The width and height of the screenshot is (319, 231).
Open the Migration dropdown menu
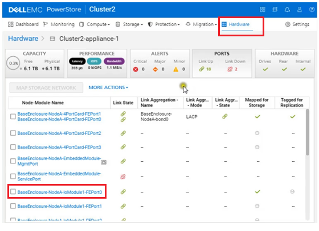point(201,24)
